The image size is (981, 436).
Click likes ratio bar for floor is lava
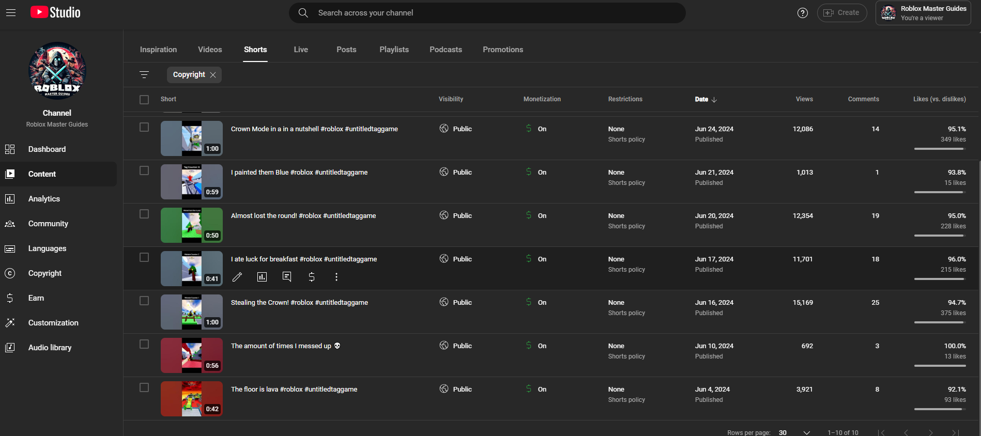tap(940, 409)
